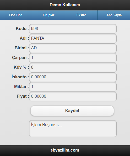Go back via Fişe Dön tab
Screen dimensions: 130x156
tap(16, 15)
